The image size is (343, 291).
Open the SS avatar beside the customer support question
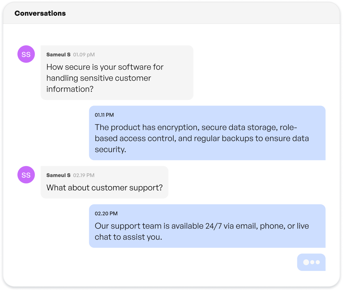tap(26, 175)
